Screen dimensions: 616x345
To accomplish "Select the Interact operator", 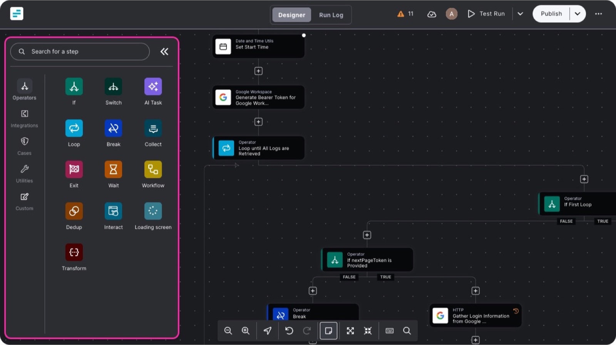I will [x=113, y=211].
